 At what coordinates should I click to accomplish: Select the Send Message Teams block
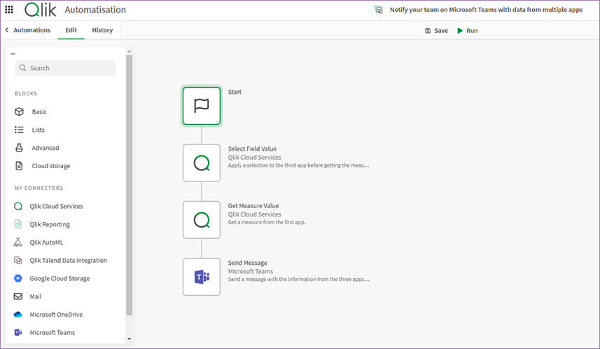pos(202,277)
